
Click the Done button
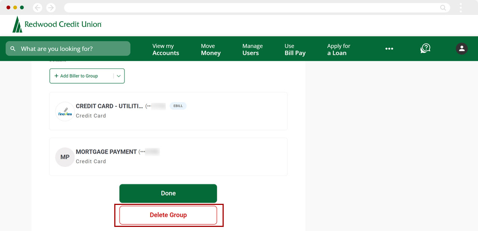[168, 193]
